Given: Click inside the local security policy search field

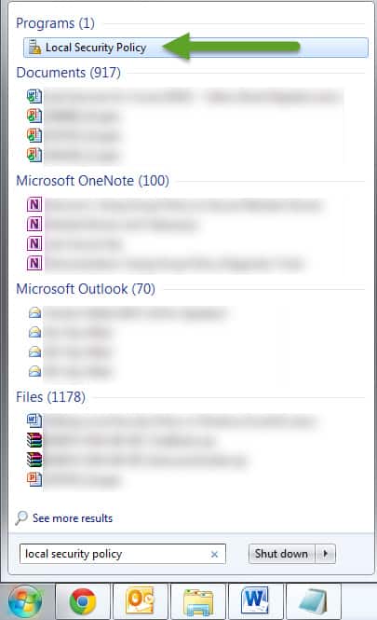Looking at the screenshot, I should (122, 554).
